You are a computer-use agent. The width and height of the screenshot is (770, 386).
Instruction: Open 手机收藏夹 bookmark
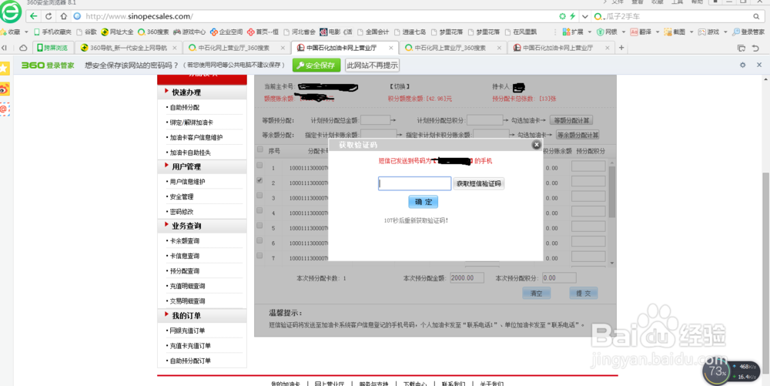(x=53, y=32)
